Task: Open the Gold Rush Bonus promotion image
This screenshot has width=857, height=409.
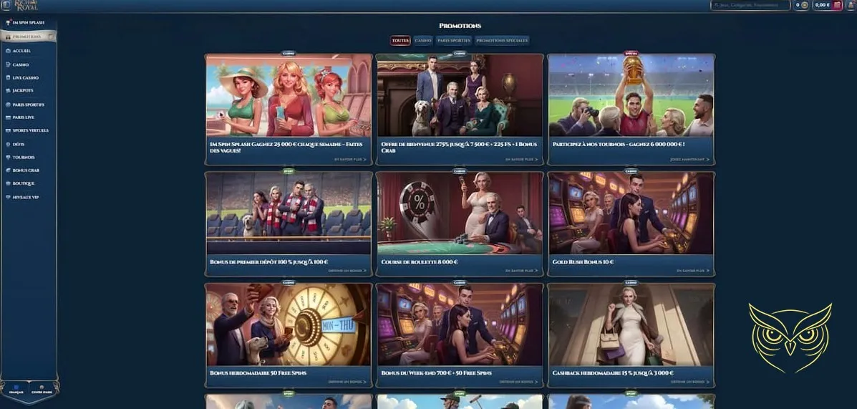Action: [x=631, y=213]
